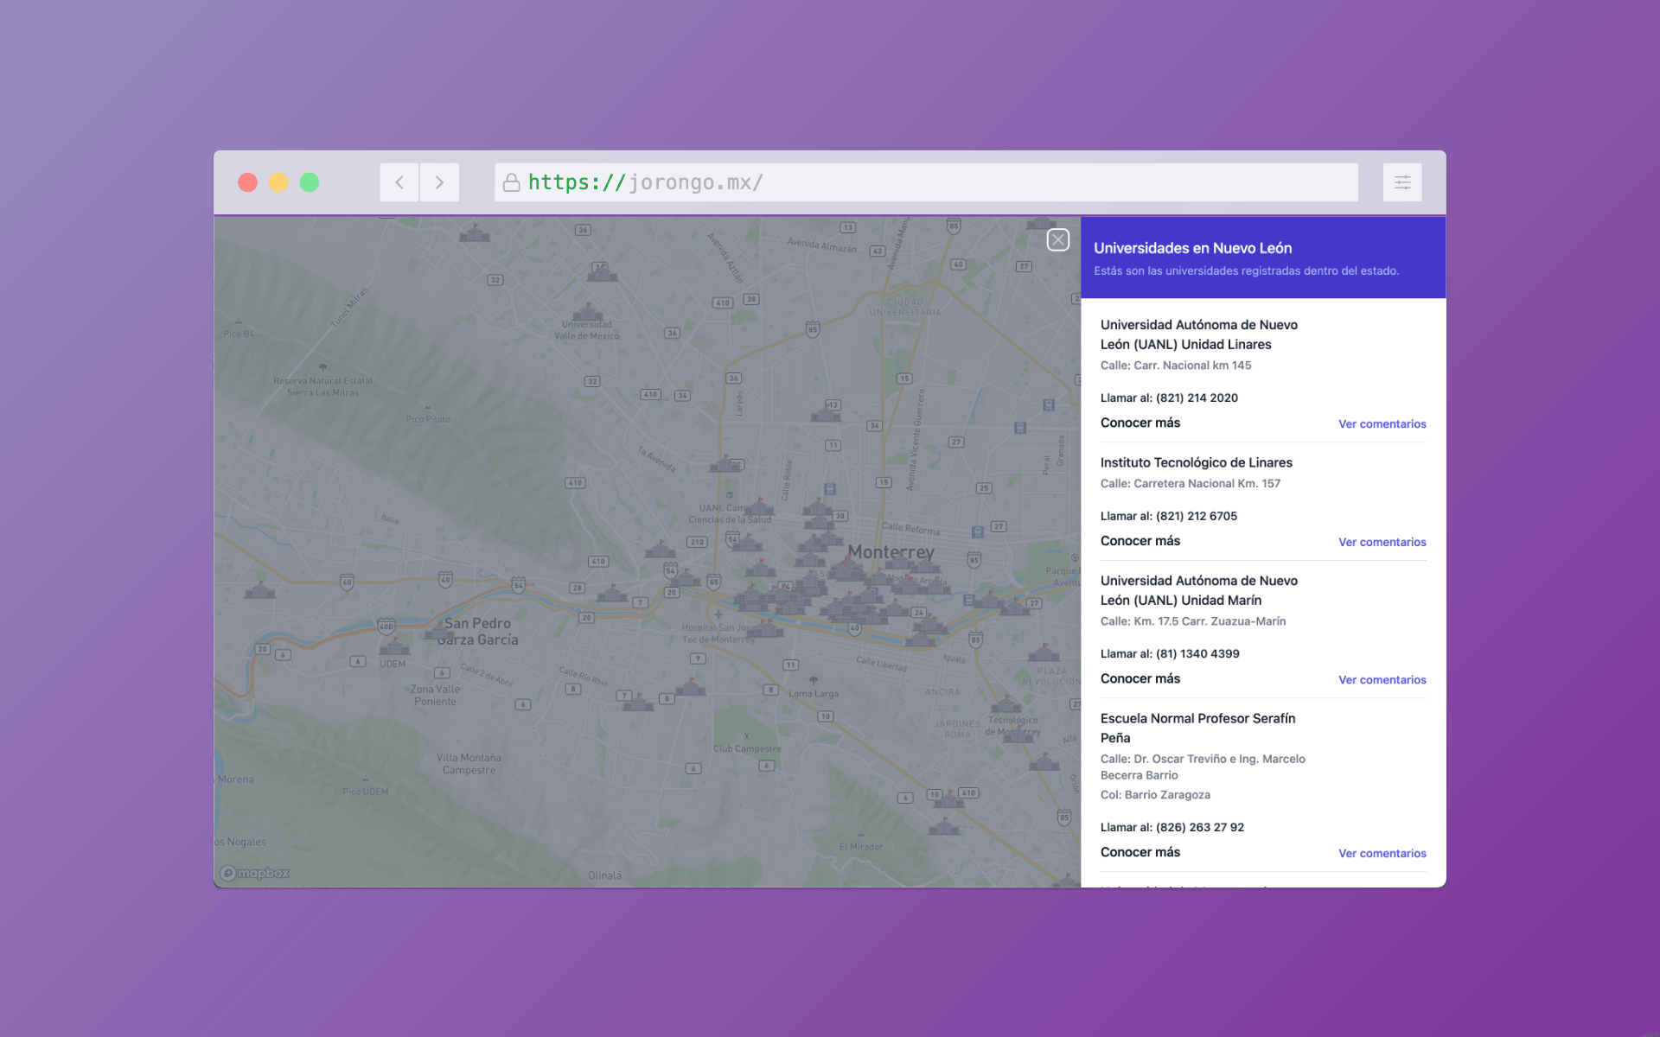The image size is (1660, 1037).
Task: Click the Monterrey city label on map
Action: [x=891, y=552]
